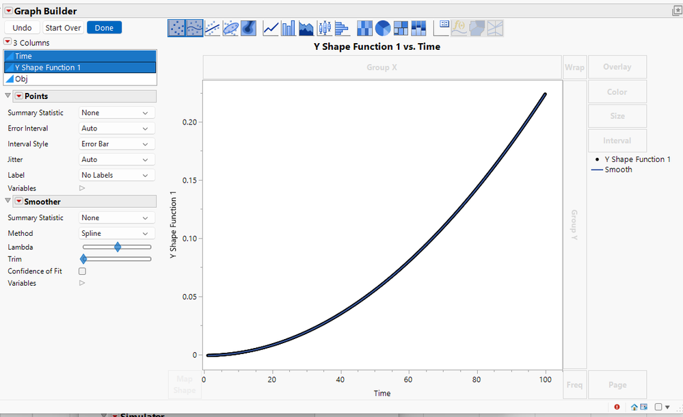683x417 pixels.
Task: Select the Box Plot icon
Action: (324, 28)
